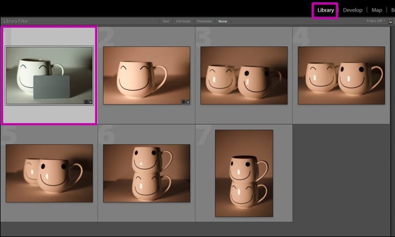Select photo 7 vertical stacked mugs
The height and width of the screenshot is (237, 395).
pyautogui.click(x=244, y=173)
